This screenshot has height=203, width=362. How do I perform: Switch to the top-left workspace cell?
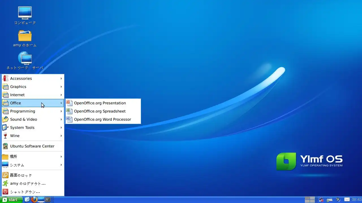(x=307, y=198)
